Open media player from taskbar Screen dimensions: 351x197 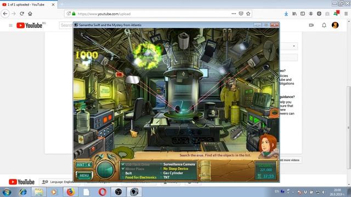(54, 192)
